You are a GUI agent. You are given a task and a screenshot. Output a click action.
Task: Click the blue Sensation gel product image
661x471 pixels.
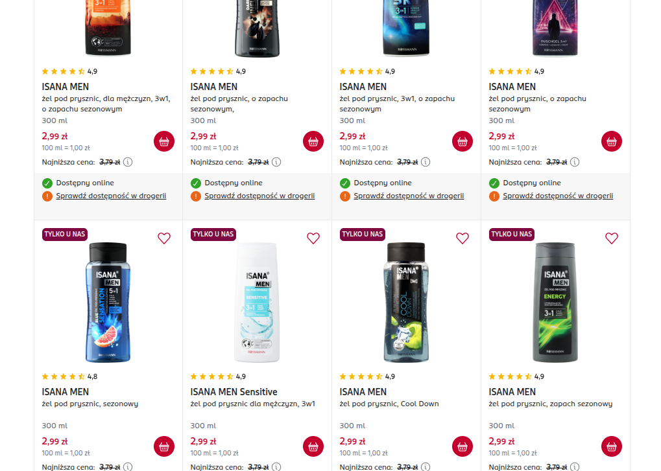click(108, 302)
